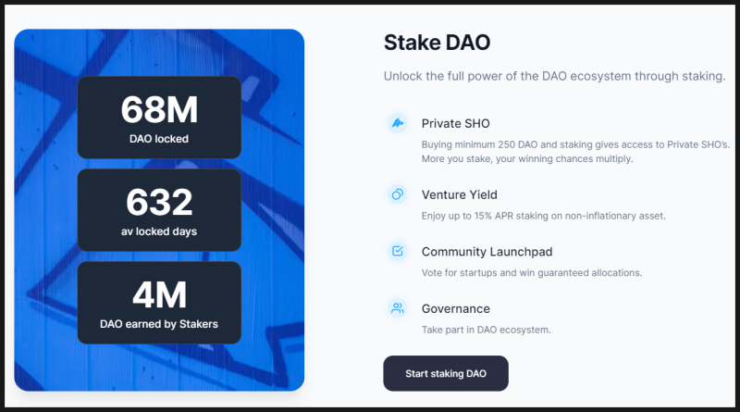Click the 4M DAO earned by Stakers card
The width and height of the screenshot is (740, 412).
tap(159, 303)
